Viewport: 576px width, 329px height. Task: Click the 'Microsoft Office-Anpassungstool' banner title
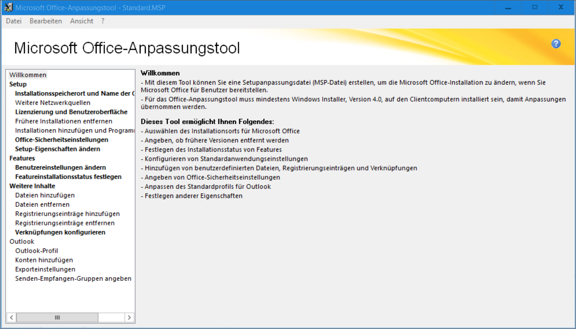[x=127, y=48]
